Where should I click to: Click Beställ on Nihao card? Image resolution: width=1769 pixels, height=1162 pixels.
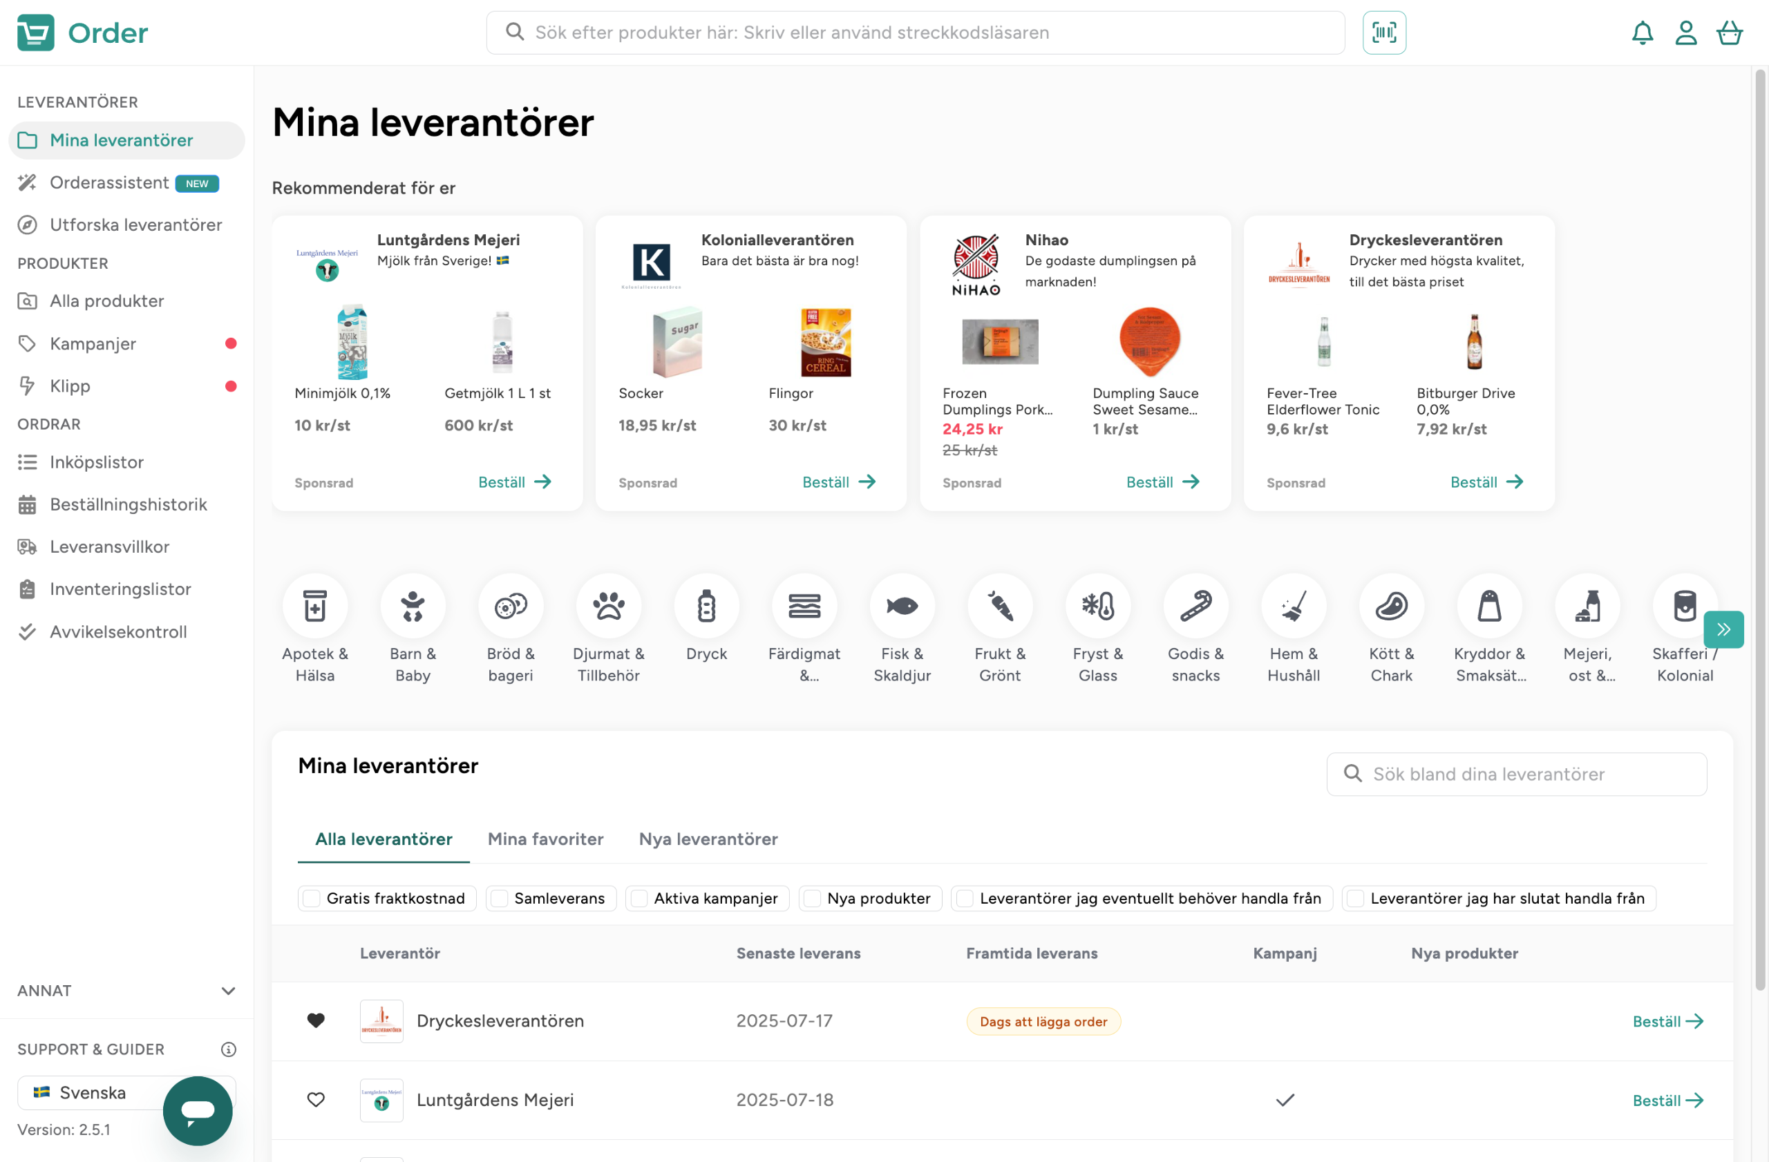[1162, 482]
